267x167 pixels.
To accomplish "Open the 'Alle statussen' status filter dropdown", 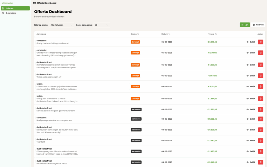I will click(x=62, y=25).
